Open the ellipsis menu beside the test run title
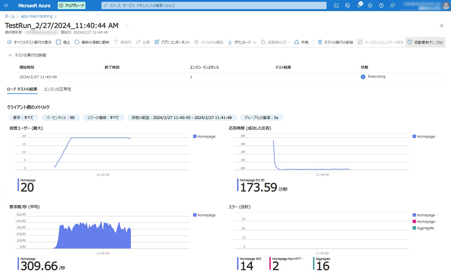The image size is (451, 278). [127, 26]
